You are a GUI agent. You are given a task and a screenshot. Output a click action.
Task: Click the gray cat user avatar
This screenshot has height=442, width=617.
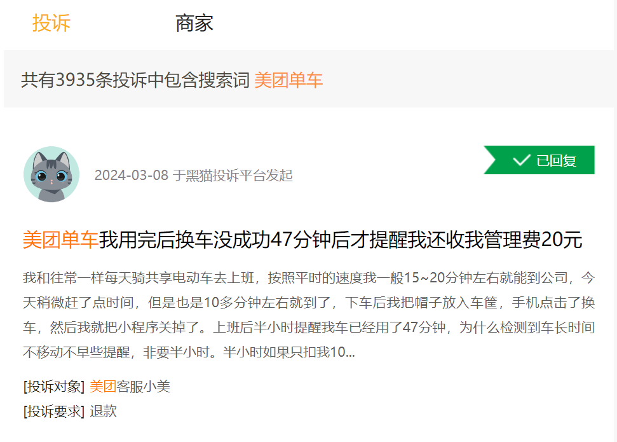click(51, 174)
